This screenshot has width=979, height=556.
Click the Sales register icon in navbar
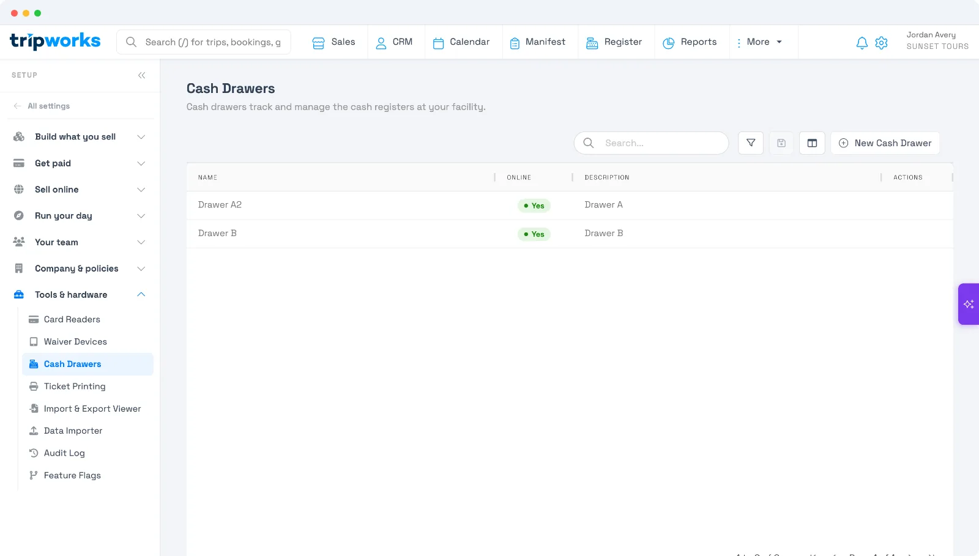click(318, 43)
